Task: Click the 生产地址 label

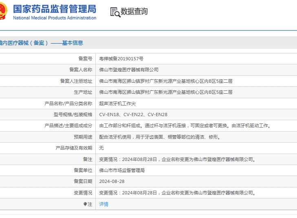Action: [x=83, y=92]
